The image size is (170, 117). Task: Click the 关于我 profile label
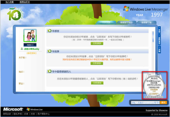click(23, 58)
